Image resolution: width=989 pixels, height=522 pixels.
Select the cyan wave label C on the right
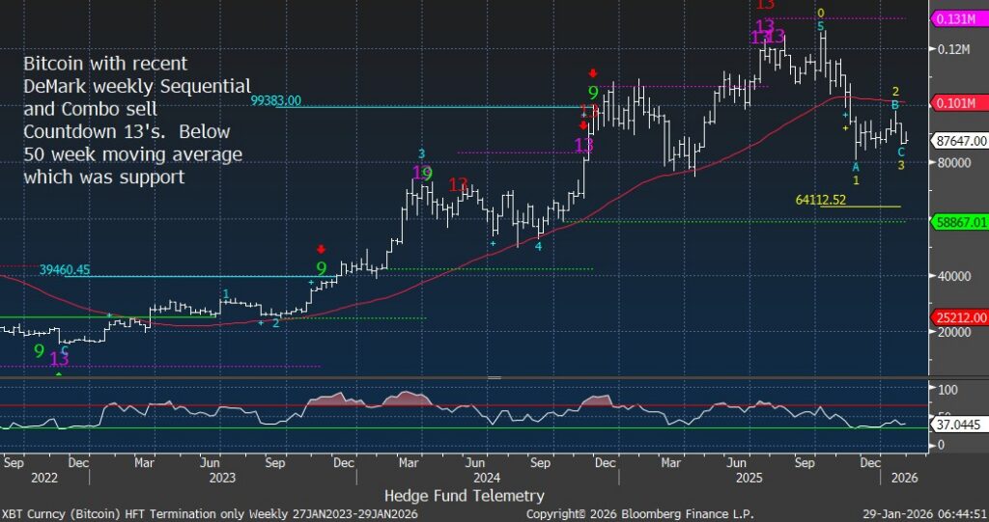901,151
